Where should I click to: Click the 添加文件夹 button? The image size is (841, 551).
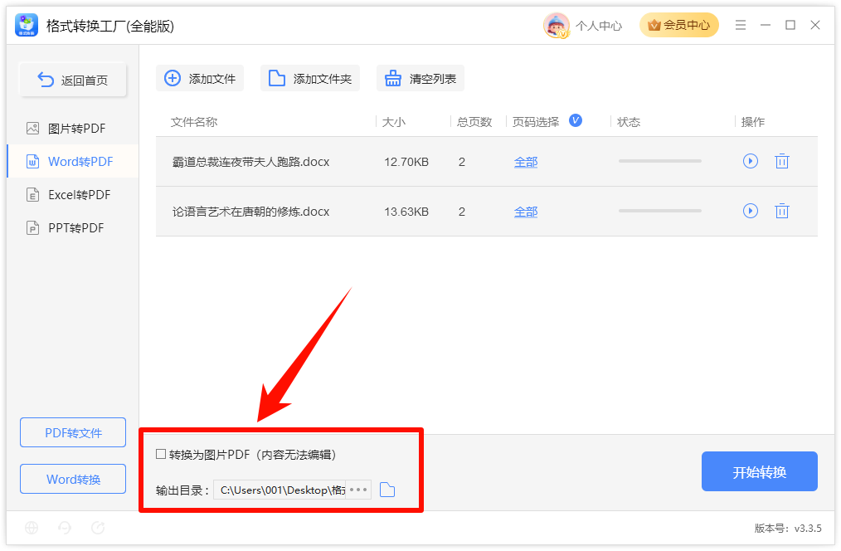point(310,78)
